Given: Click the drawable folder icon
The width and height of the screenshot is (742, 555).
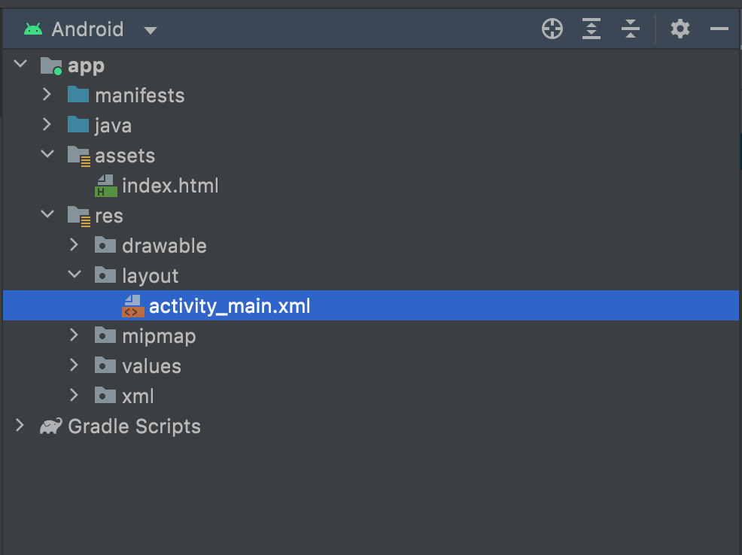Looking at the screenshot, I should 105,244.
